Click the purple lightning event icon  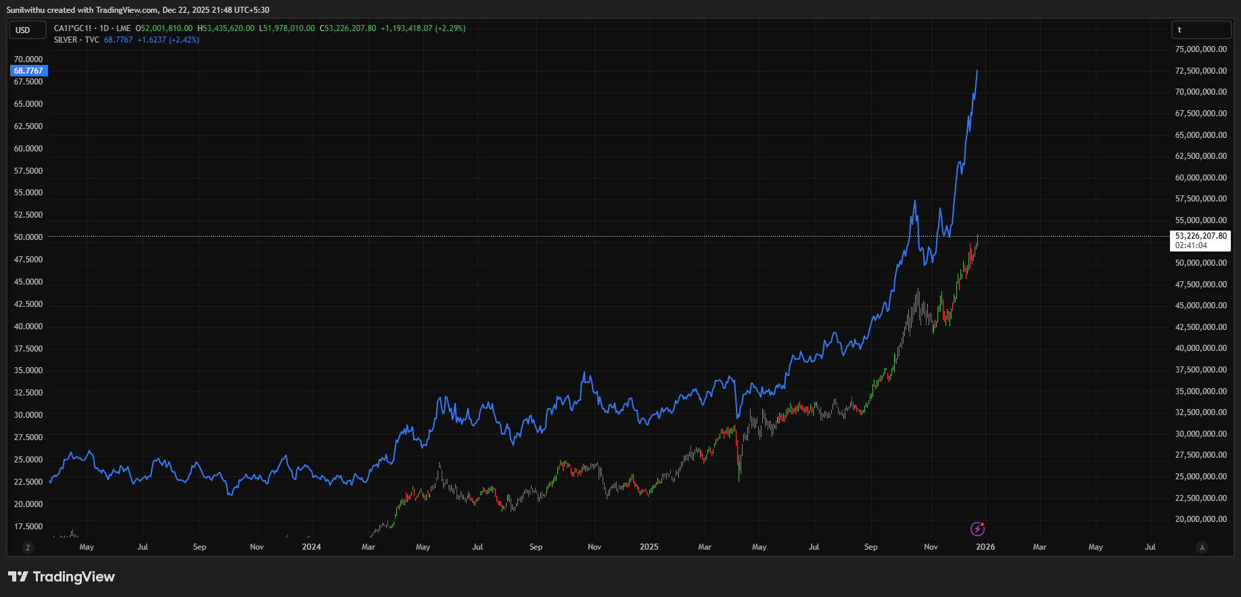tap(977, 529)
